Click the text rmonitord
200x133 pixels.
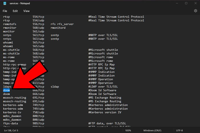click(x=58, y=28)
